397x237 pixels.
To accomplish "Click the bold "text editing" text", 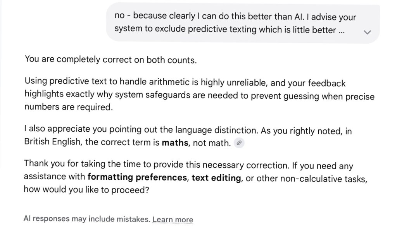I will click(x=216, y=178).
